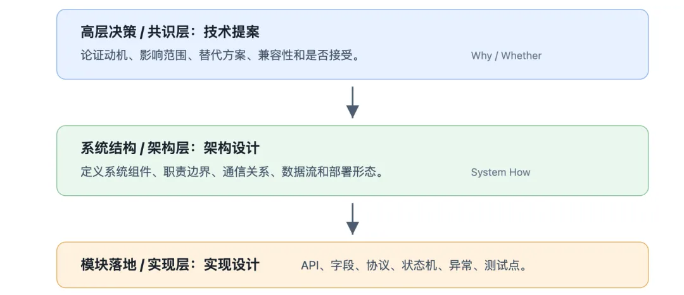Select the blue 高层决策 / 共识层 box
Viewport: 684px width, 295px height.
[353, 44]
